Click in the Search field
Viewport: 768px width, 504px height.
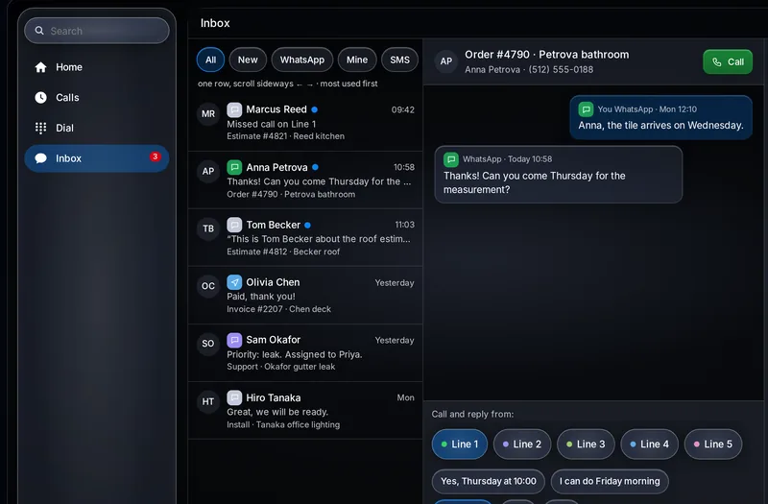coord(97,31)
